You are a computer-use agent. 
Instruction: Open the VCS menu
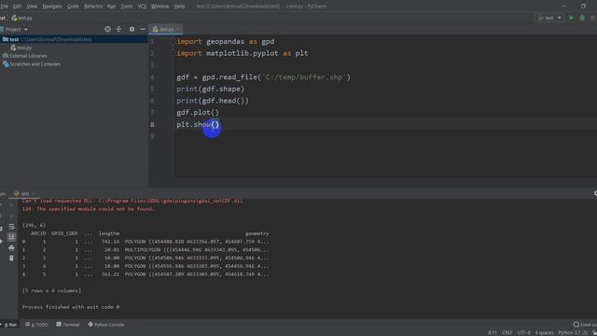coord(142,7)
